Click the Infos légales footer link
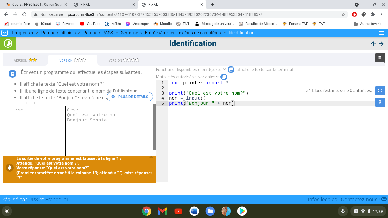The height and width of the screenshot is (218, 388). [322, 200]
